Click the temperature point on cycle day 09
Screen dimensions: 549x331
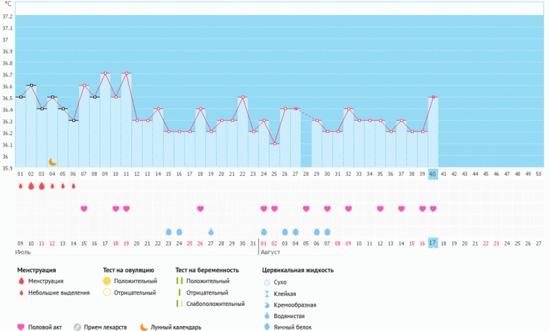click(x=105, y=73)
